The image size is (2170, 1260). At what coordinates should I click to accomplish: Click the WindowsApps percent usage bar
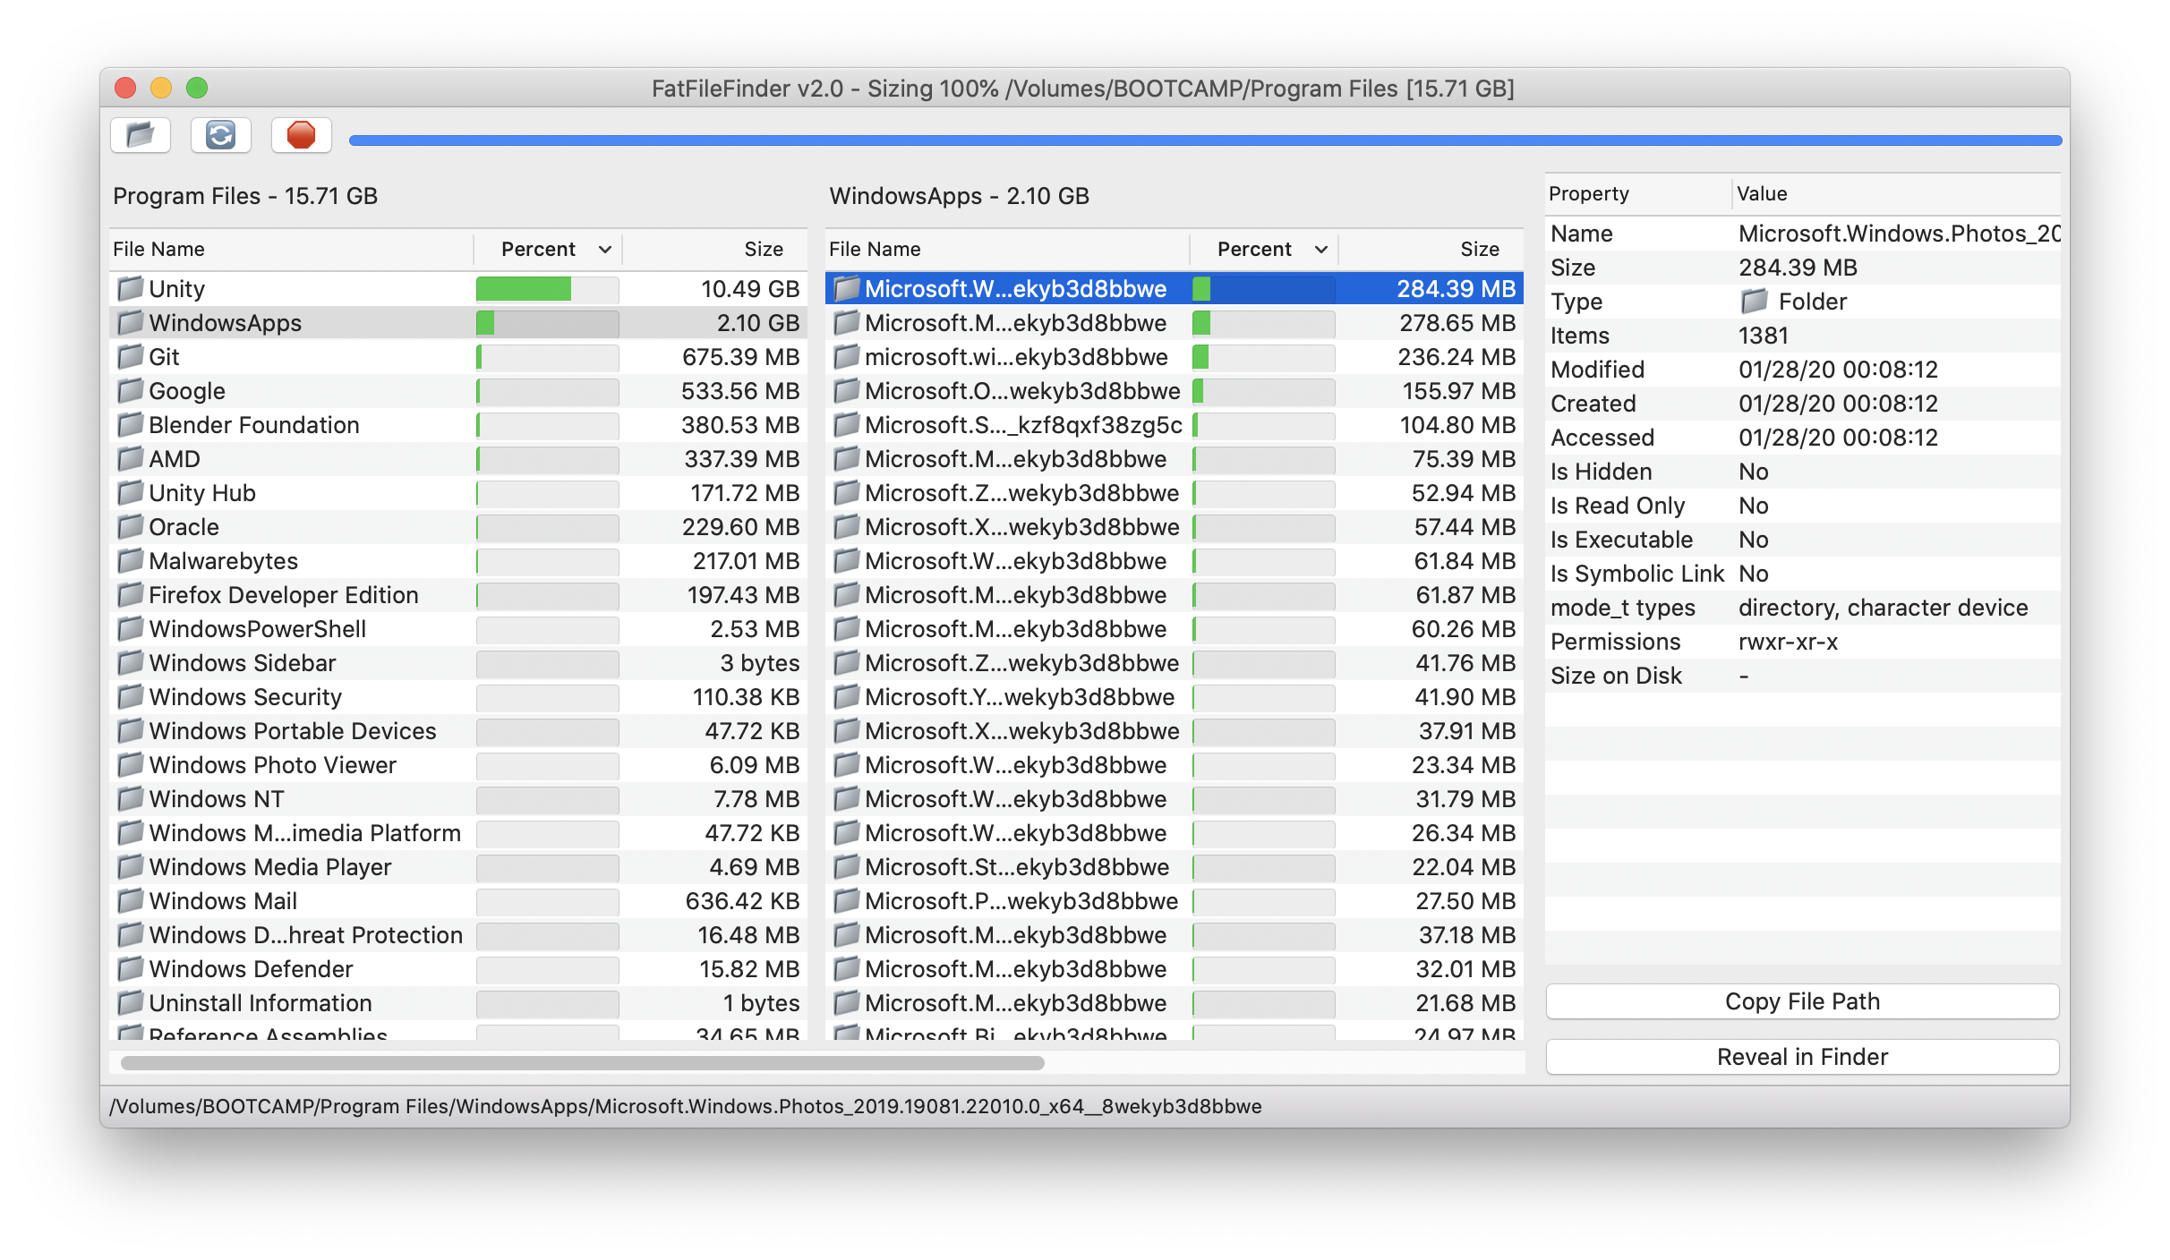click(547, 323)
